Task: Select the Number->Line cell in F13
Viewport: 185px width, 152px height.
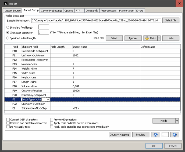Action: pos(36,64)
